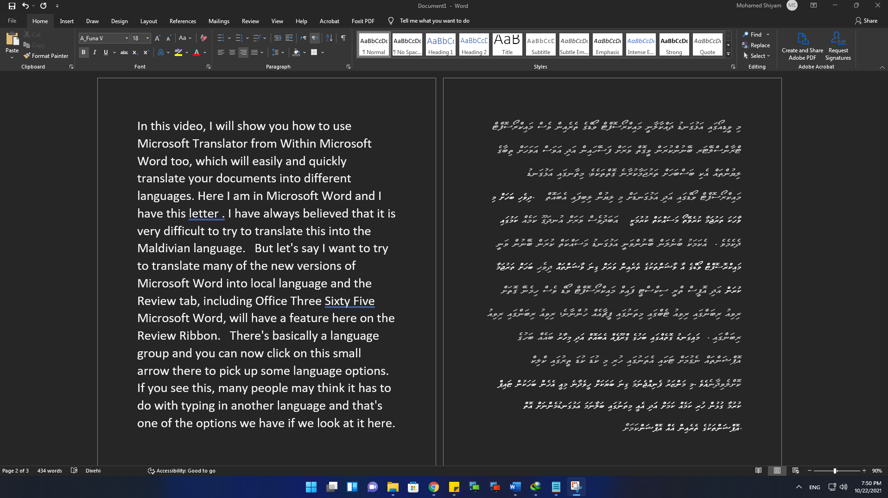Click the Paste clipboard icon
Screen dimensions: 888x498
[x=12, y=39]
